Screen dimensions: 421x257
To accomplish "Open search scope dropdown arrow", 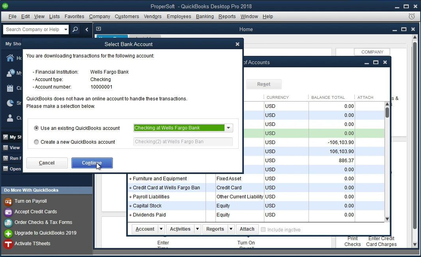I will 66,29.
